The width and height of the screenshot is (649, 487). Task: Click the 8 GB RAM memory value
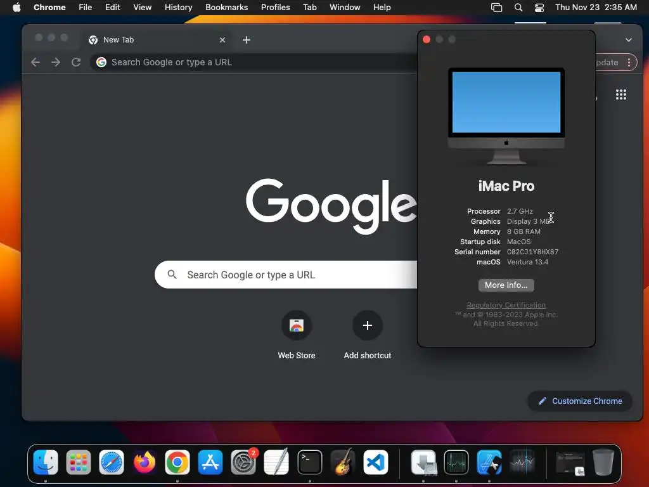[x=524, y=231]
